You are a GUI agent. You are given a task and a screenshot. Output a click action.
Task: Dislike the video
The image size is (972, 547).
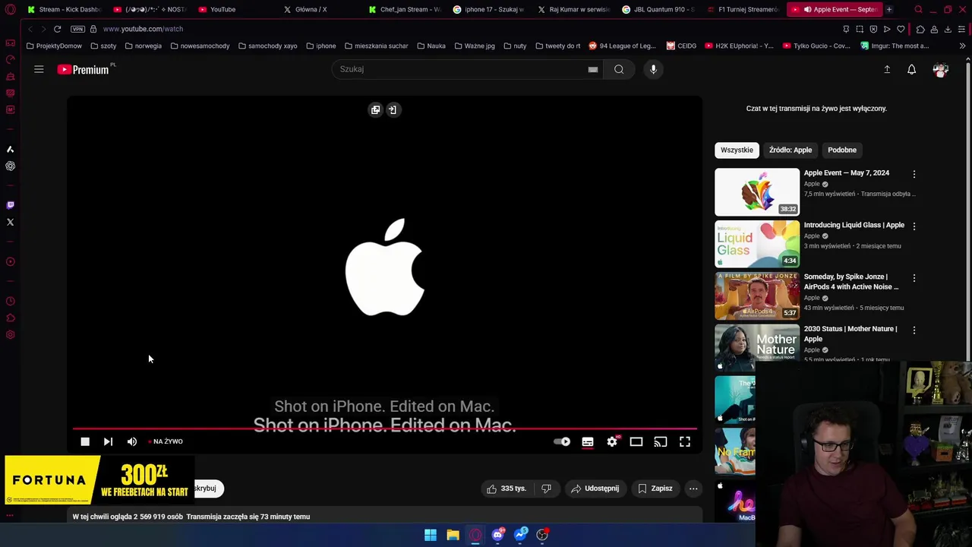point(546,489)
